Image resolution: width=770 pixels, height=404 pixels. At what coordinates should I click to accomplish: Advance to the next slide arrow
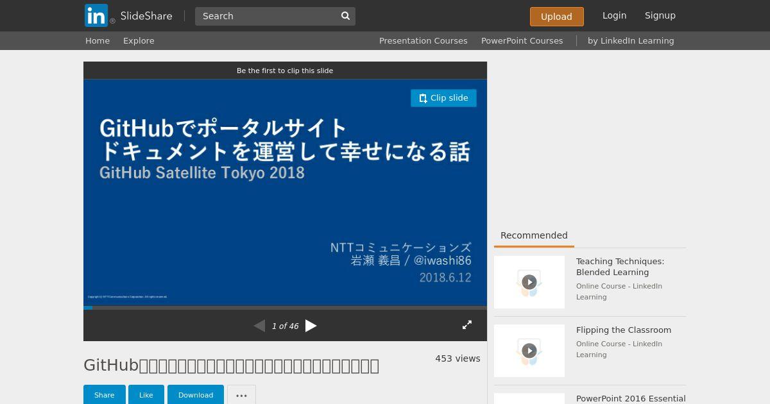[311, 326]
